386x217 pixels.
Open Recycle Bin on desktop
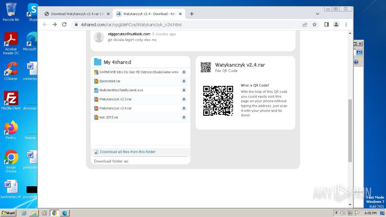11,12
